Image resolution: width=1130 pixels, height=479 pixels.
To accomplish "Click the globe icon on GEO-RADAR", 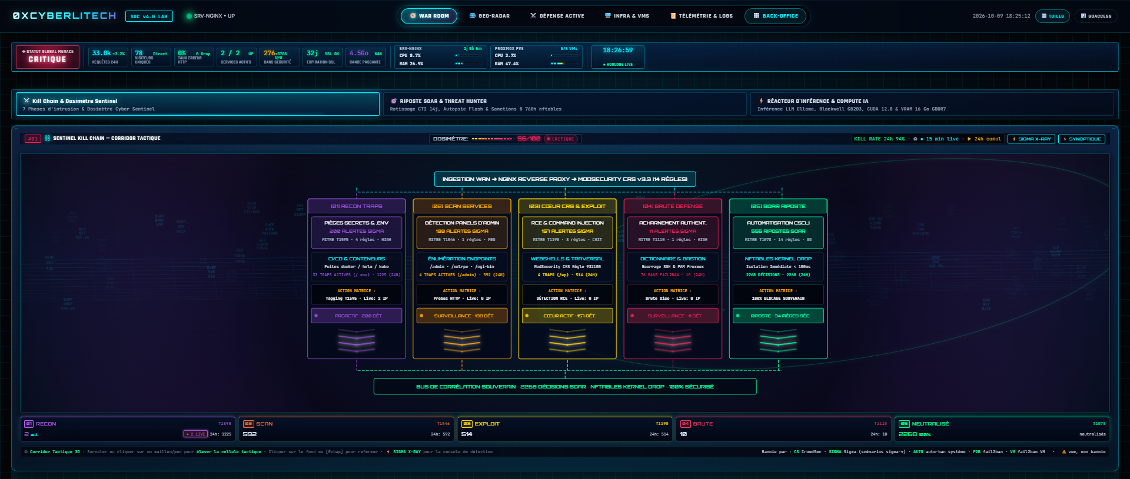I will [x=473, y=16].
